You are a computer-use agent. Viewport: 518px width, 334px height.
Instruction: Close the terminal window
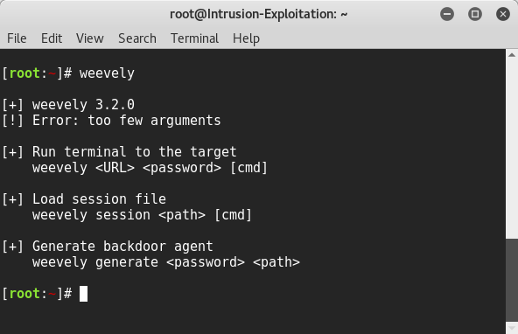point(503,14)
